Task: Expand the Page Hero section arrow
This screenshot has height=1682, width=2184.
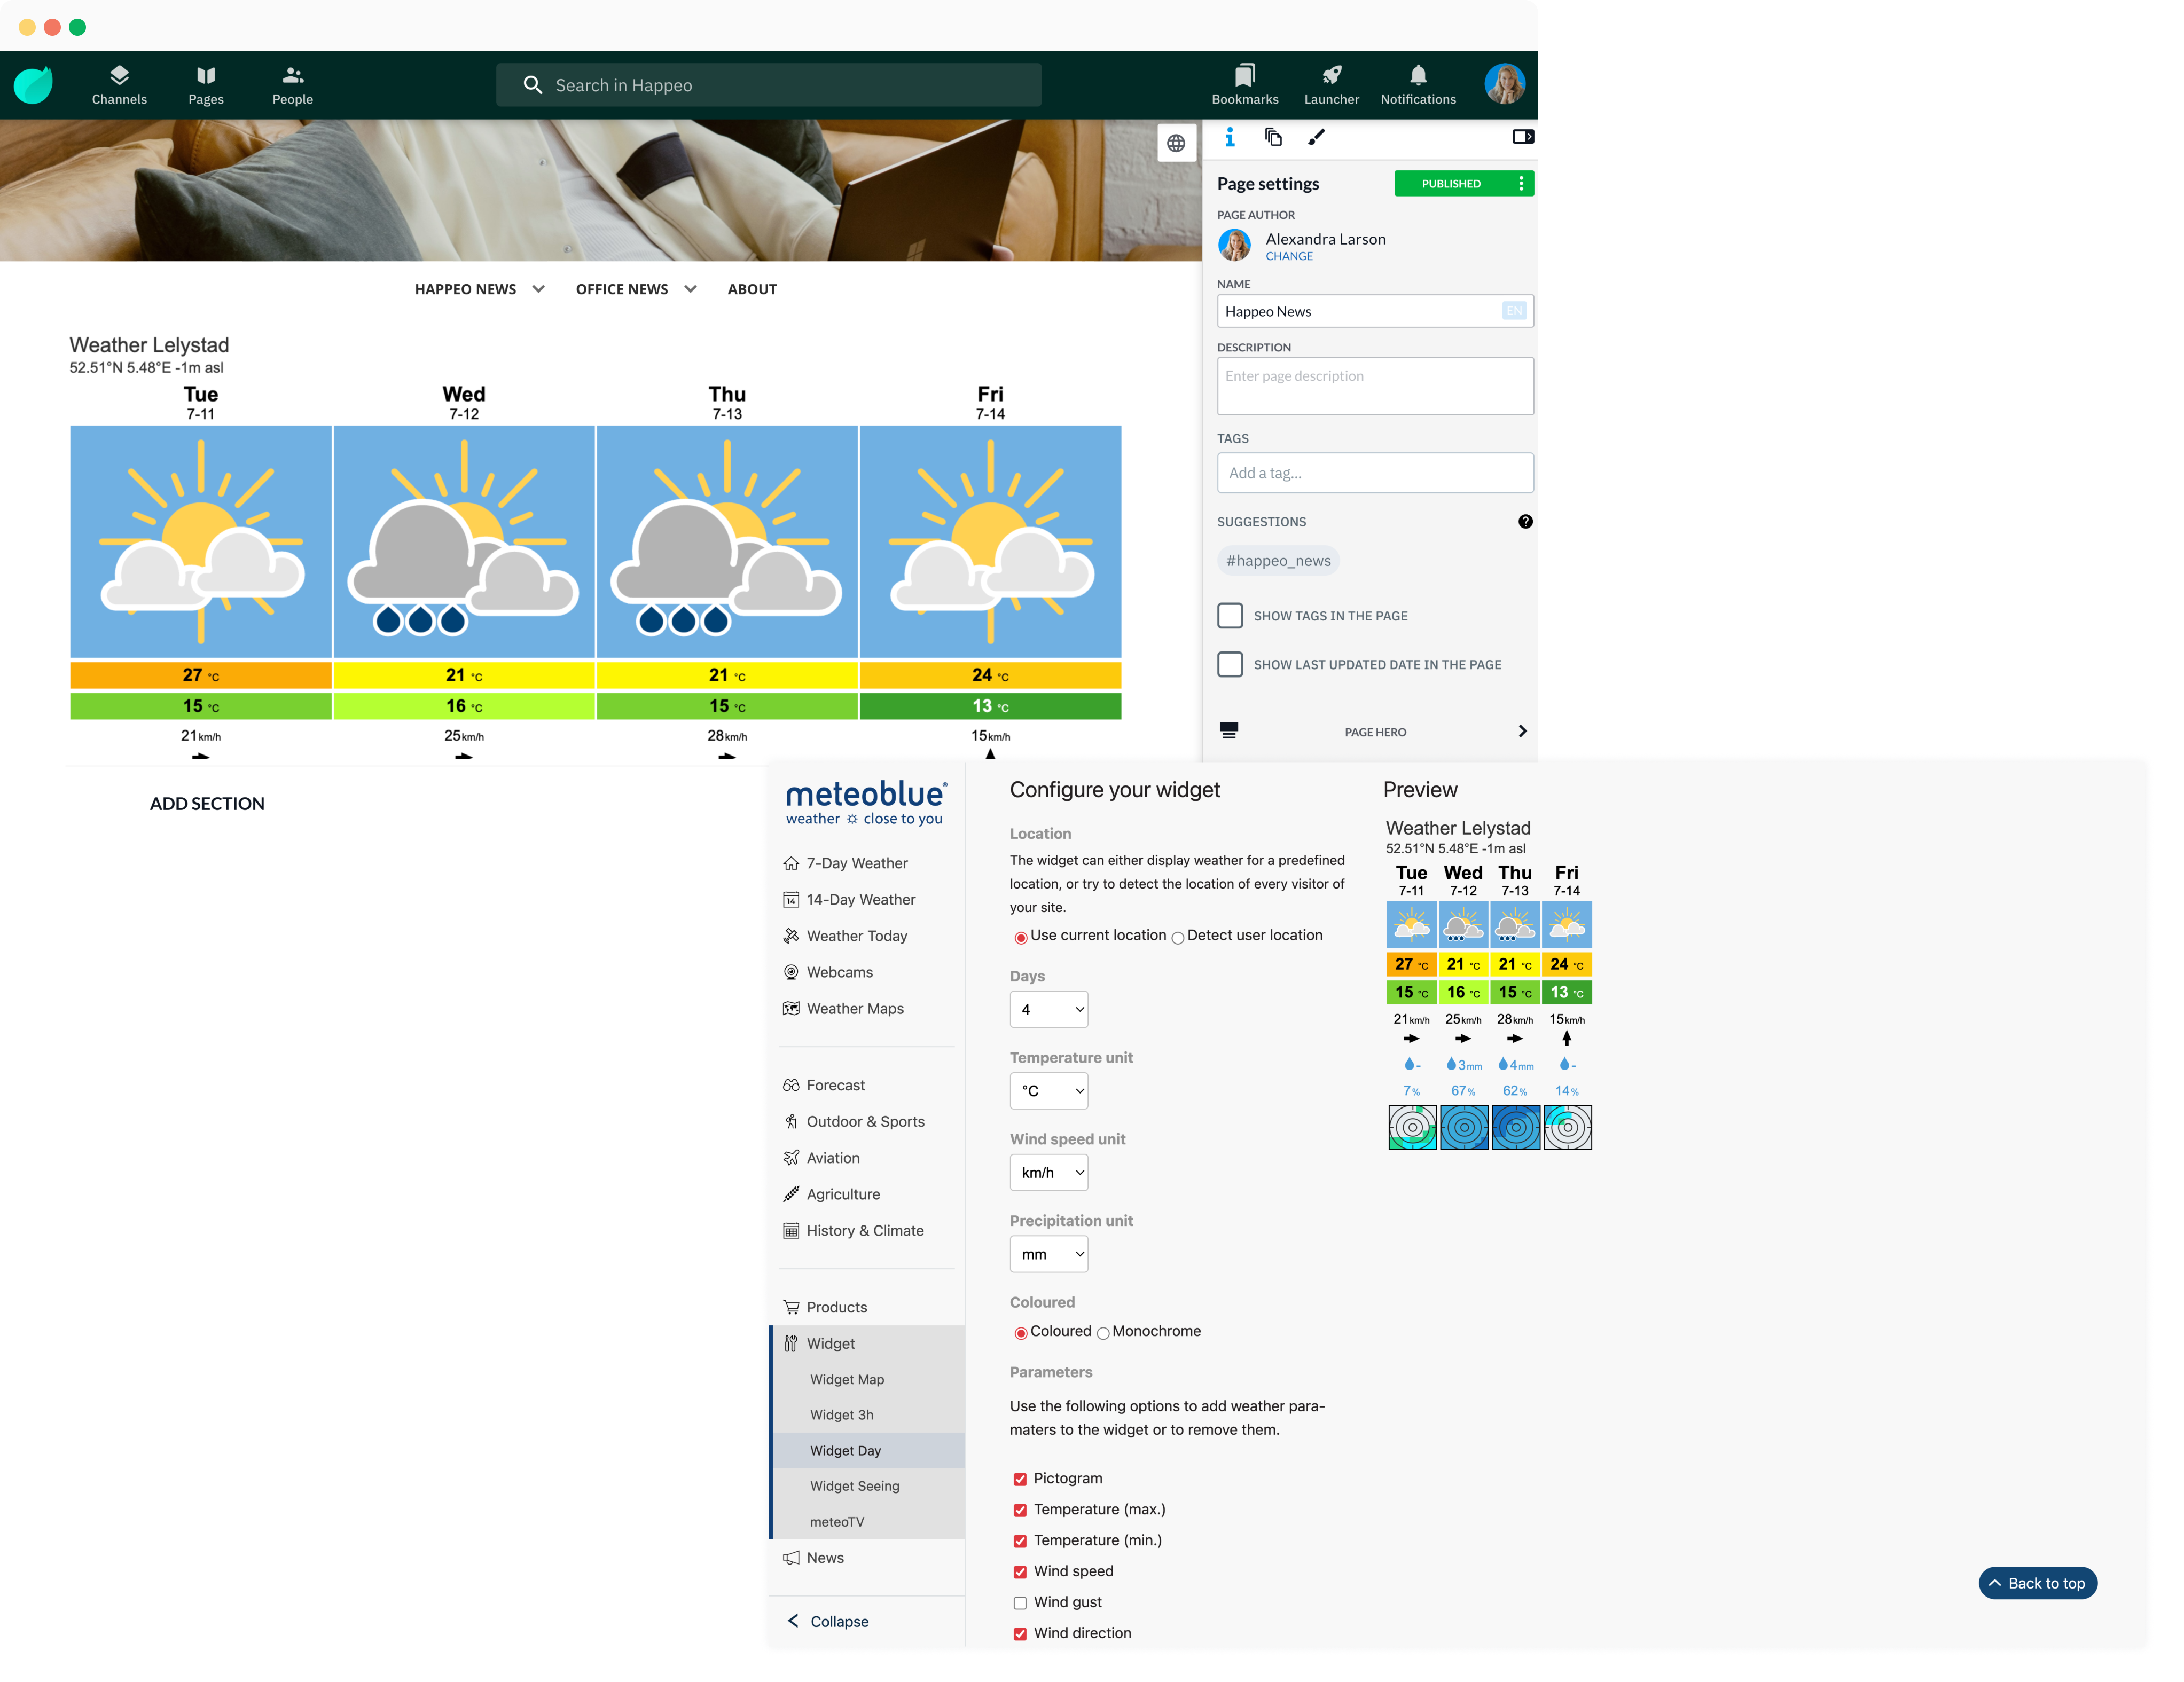Action: pyautogui.click(x=1522, y=731)
